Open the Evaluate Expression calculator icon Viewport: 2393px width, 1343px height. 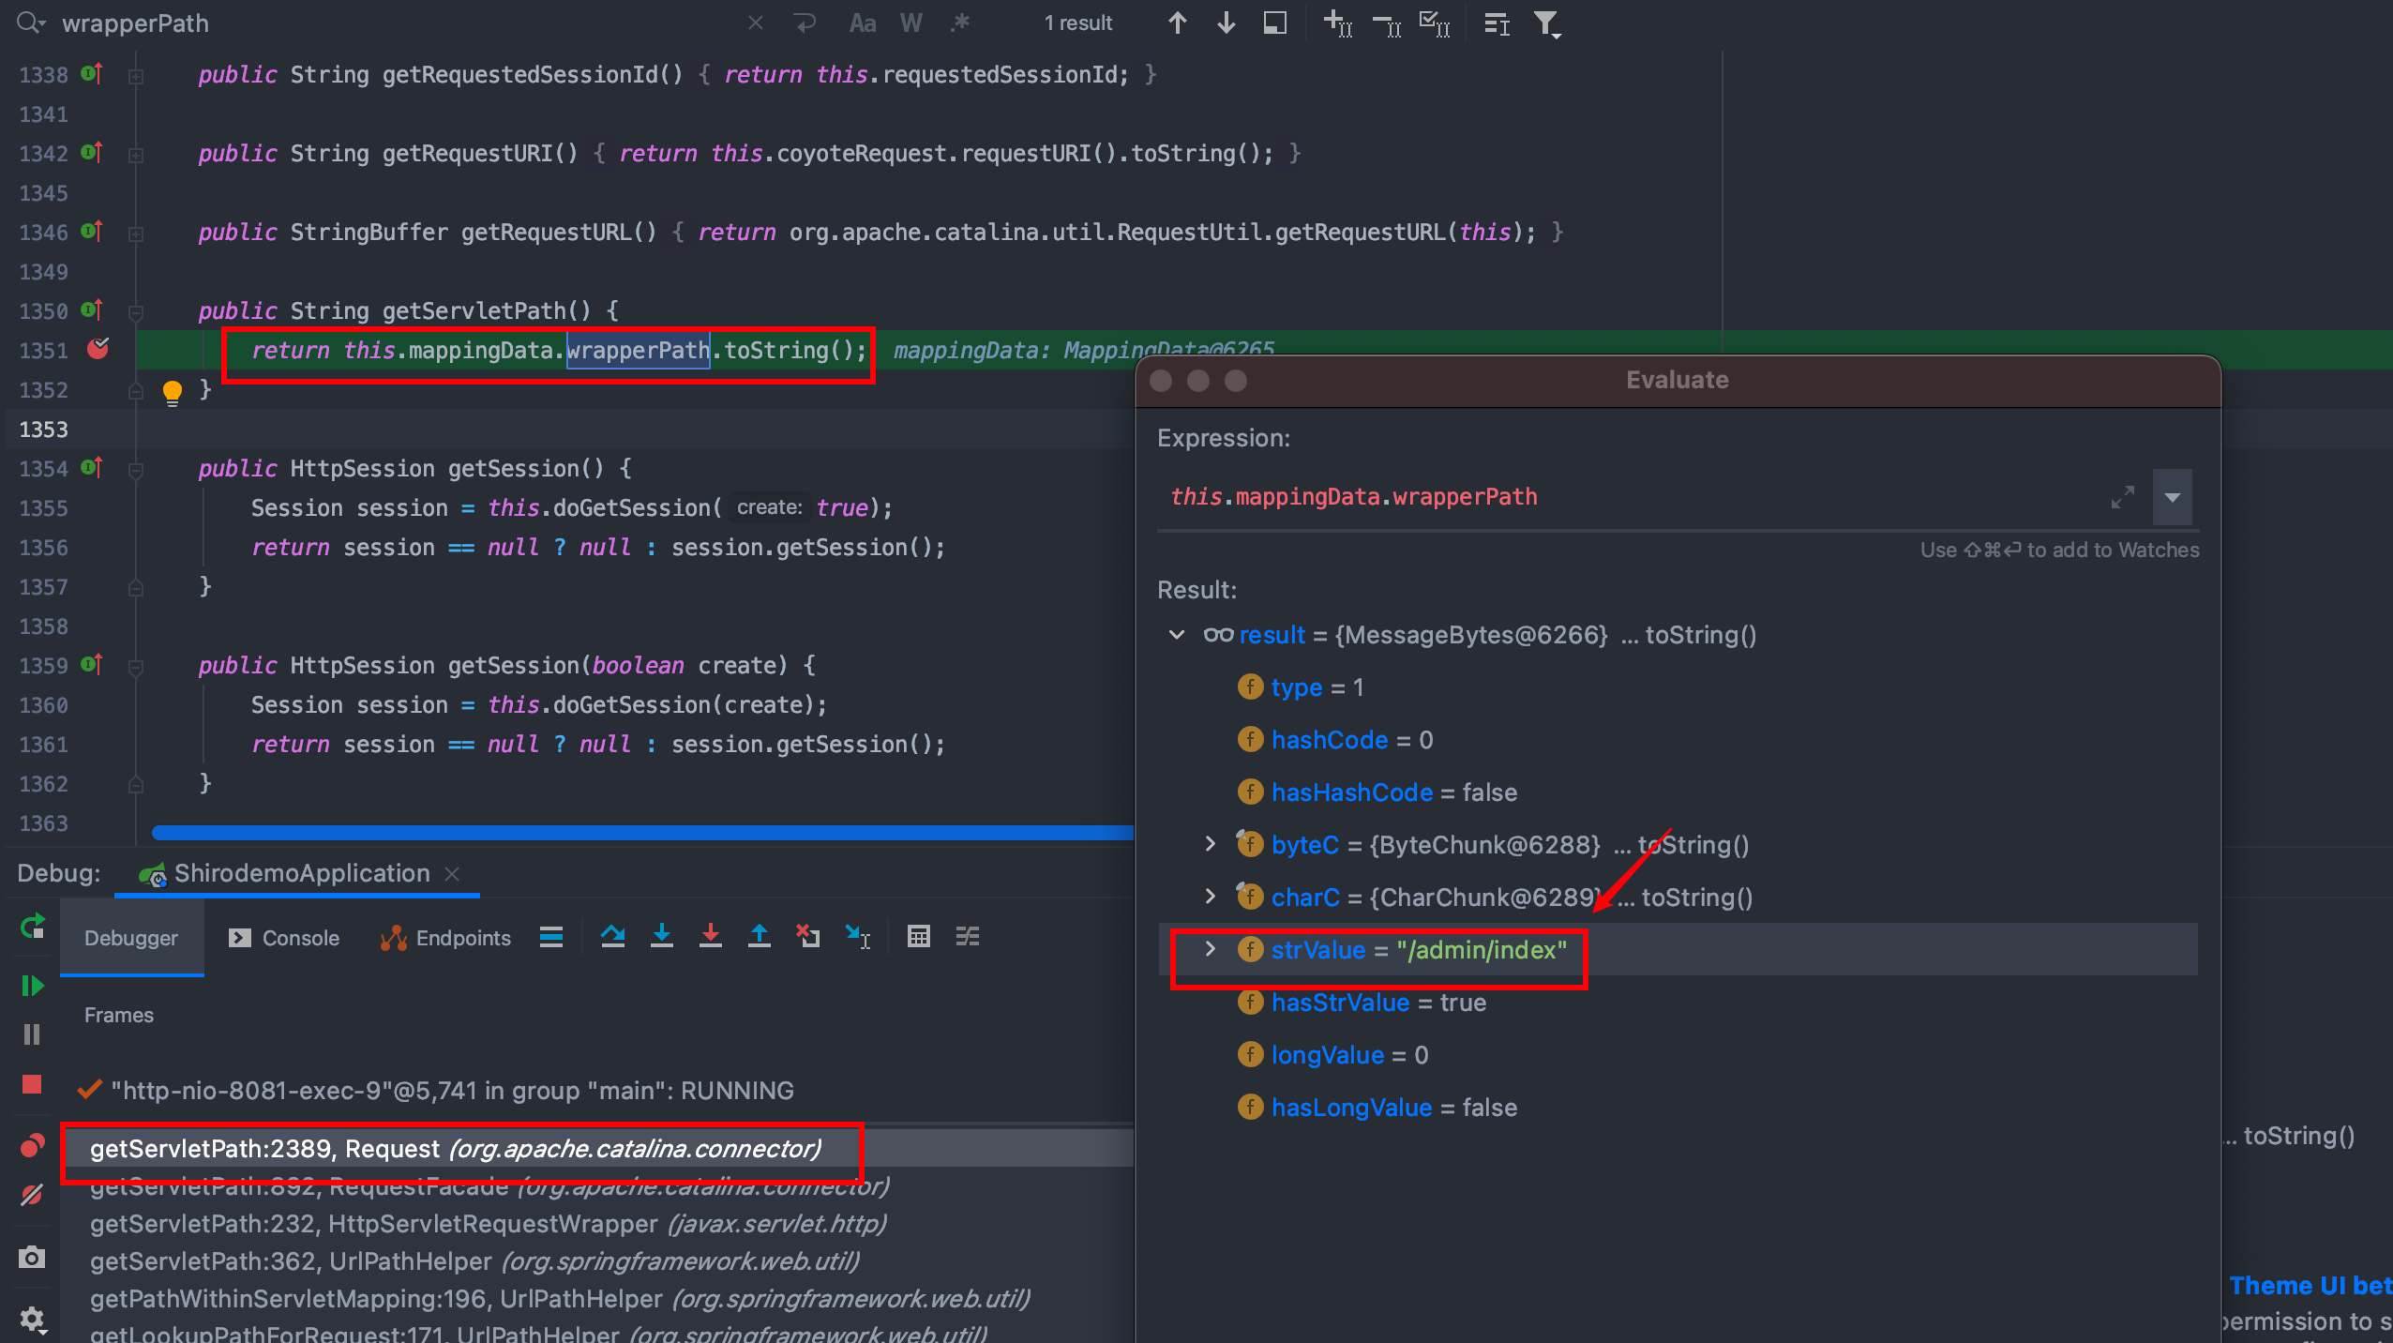click(x=918, y=937)
